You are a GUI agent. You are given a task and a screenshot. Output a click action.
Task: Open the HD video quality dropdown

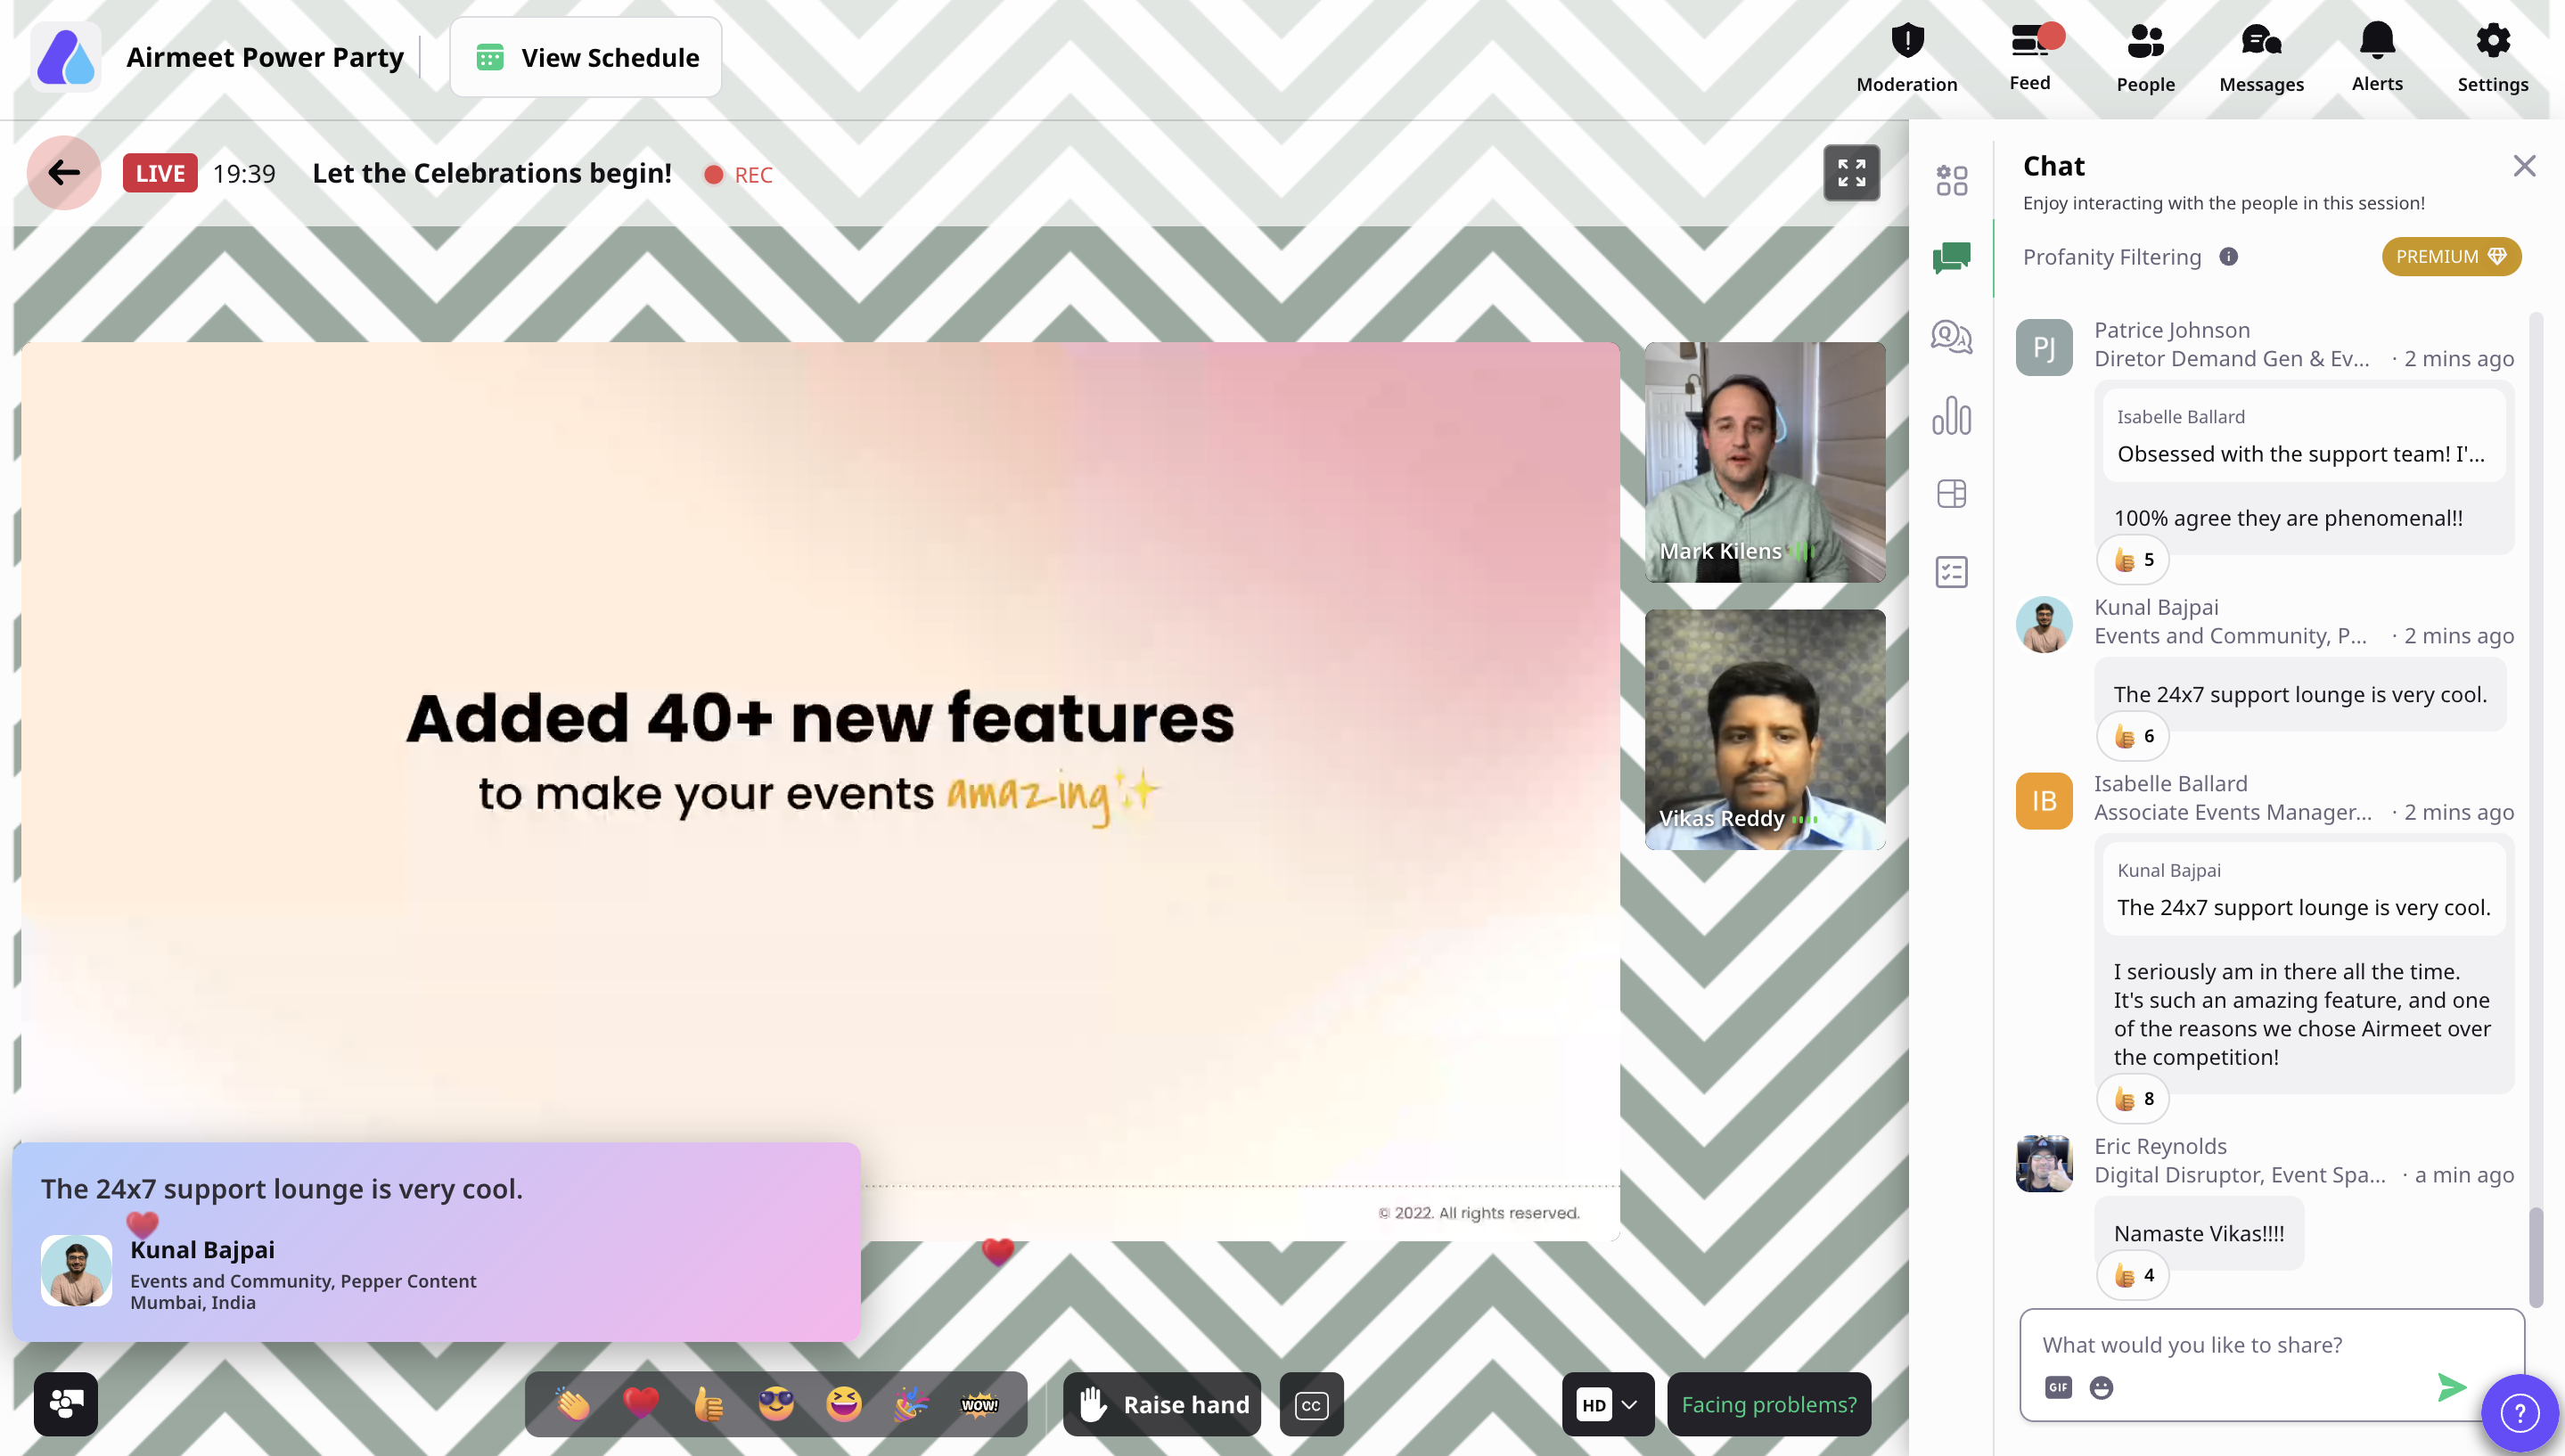(x=1608, y=1404)
